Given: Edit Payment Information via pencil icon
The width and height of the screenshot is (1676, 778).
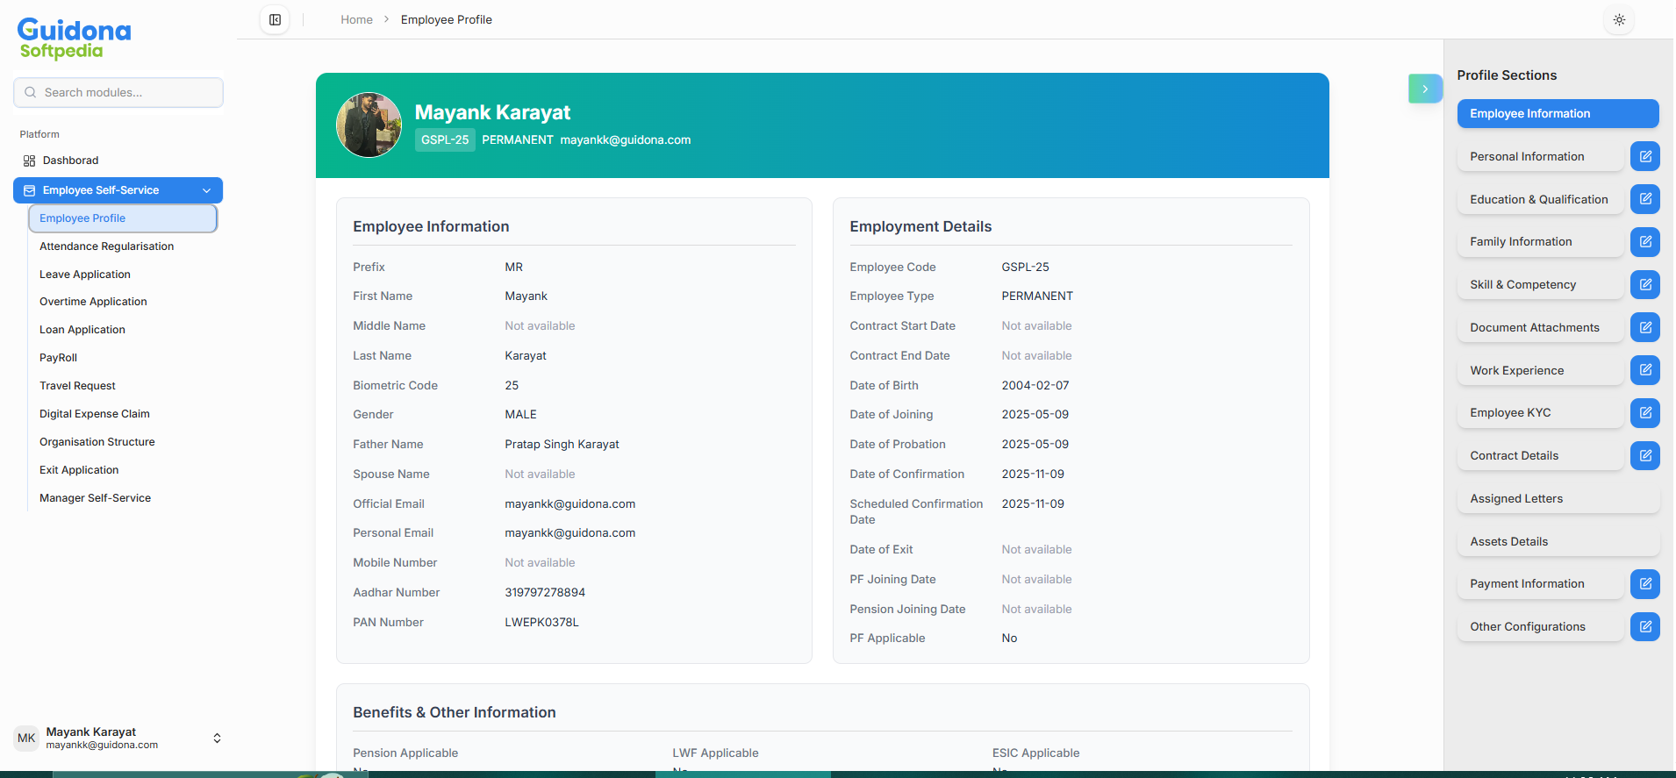Looking at the screenshot, I should tap(1644, 584).
